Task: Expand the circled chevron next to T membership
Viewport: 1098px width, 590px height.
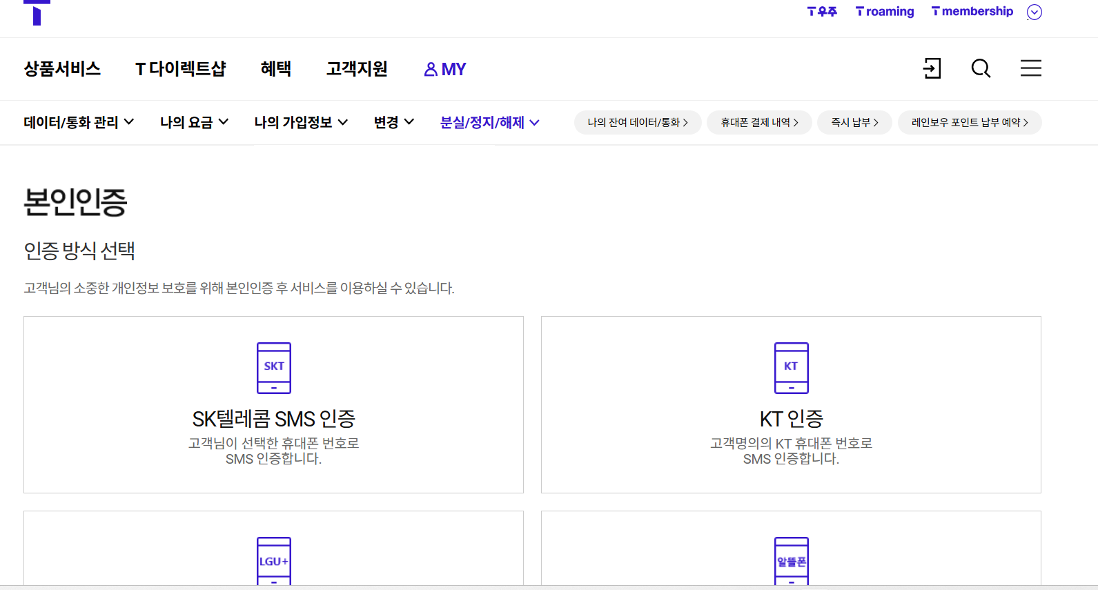Action: coord(1035,12)
